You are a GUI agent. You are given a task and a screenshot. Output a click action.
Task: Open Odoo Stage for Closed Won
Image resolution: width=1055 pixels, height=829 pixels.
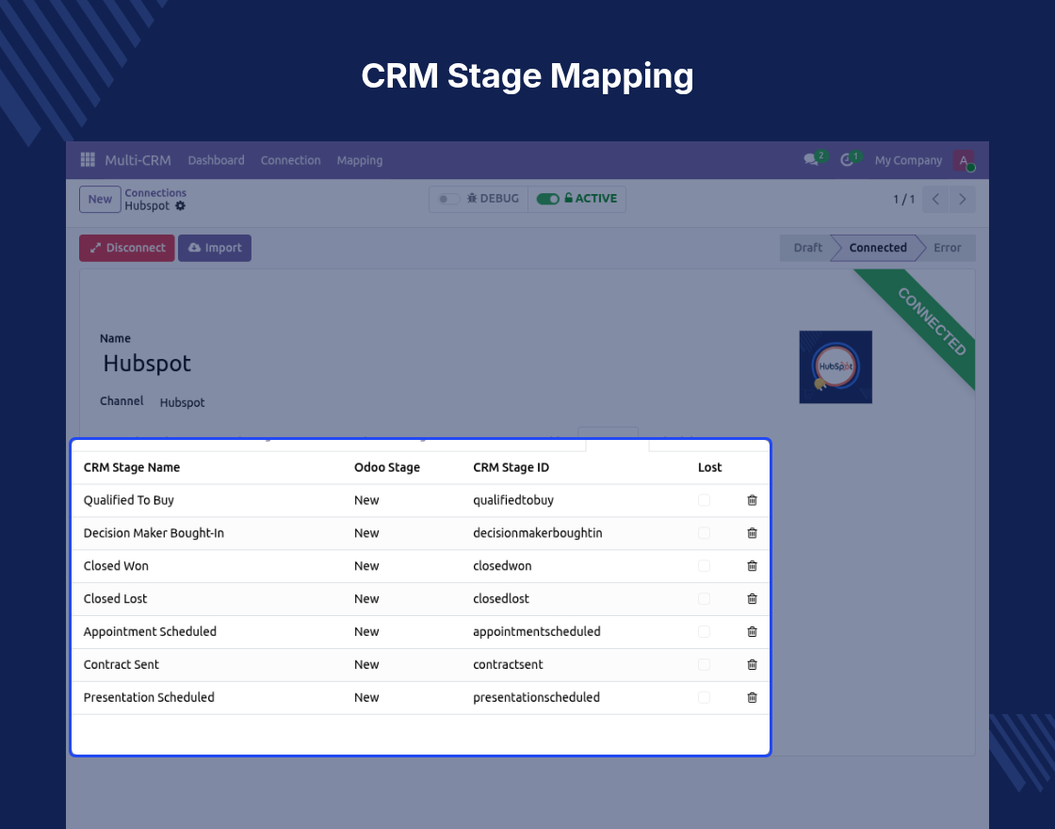click(366, 566)
